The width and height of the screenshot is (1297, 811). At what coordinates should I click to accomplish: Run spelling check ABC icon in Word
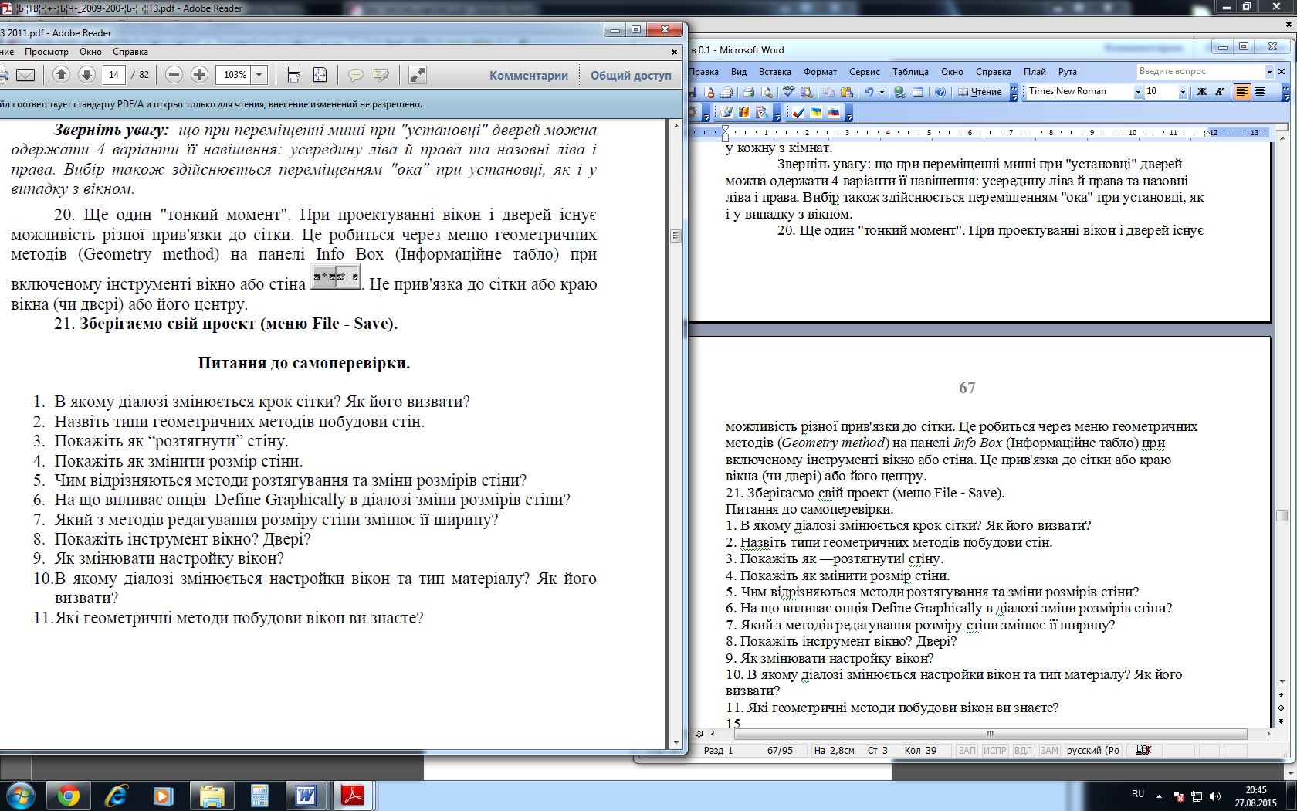(x=788, y=92)
